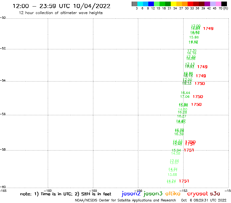Image resolution: width=231 pixels, height=203 pixels.
Task: Click the red 1749 time beside 16.15
Action: pyautogui.click(x=201, y=76)
